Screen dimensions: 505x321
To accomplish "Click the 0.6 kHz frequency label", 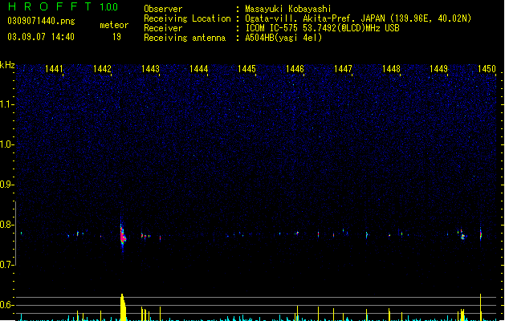I will pyautogui.click(x=6, y=305).
